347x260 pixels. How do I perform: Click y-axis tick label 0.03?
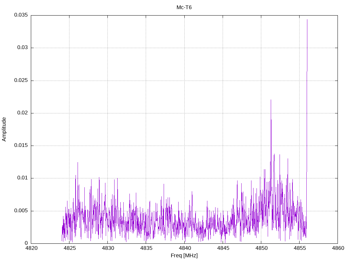[23, 47]
